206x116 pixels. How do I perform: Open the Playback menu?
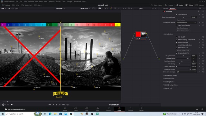pos(51,2)
